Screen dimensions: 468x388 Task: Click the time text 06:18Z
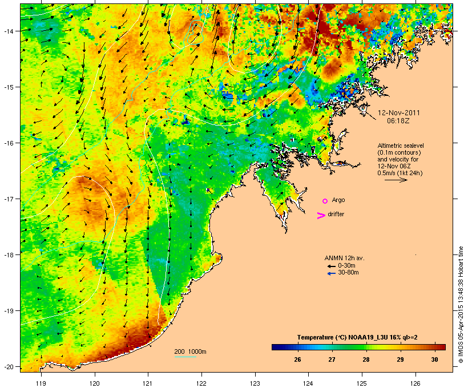coord(398,121)
